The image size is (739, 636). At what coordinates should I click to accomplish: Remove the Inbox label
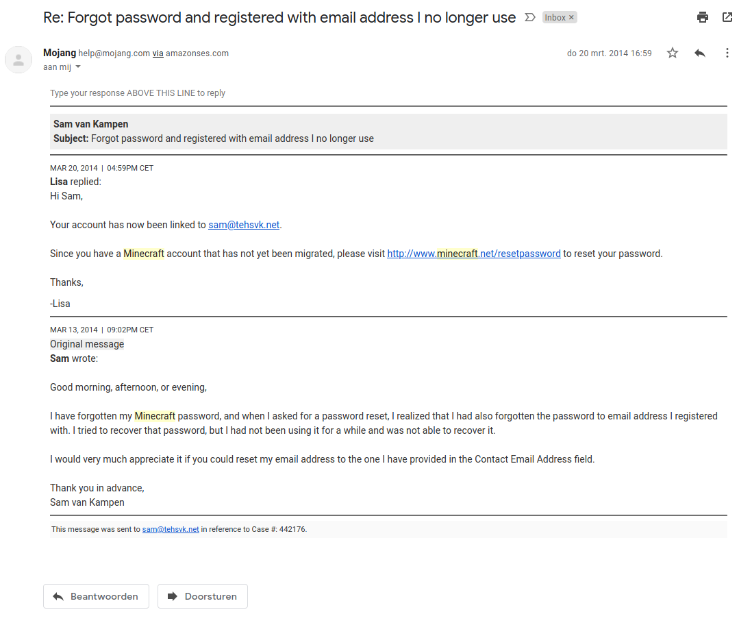click(572, 18)
